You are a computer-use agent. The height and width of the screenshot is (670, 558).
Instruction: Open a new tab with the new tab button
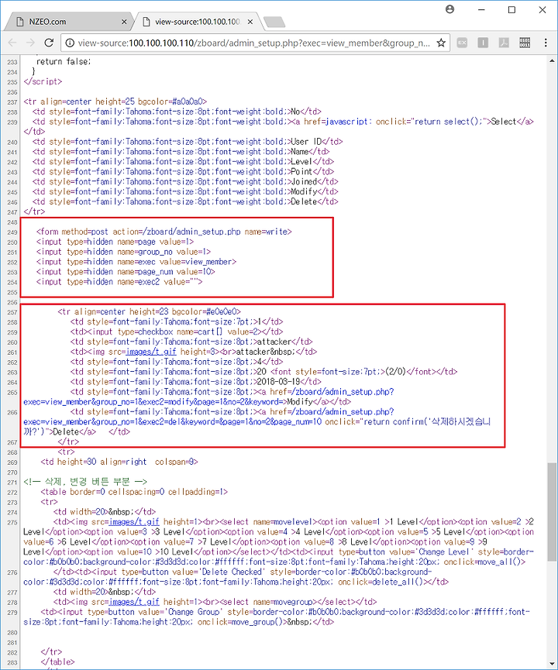click(274, 22)
